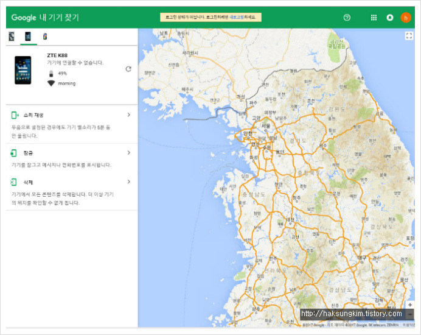Open the Google apps grid icon
421x335 pixels.
374,18
